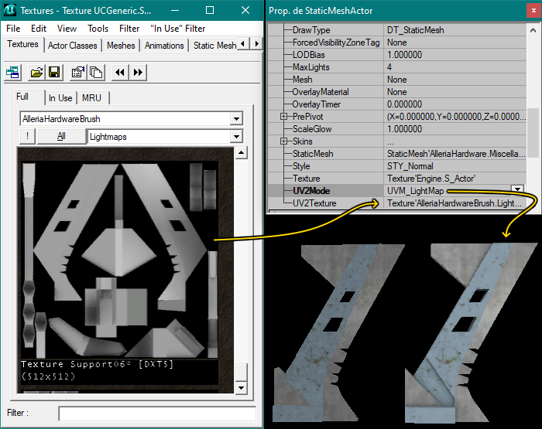542x429 pixels.
Task: Open texture properties via toolbar icon
Action: [x=77, y=72]
